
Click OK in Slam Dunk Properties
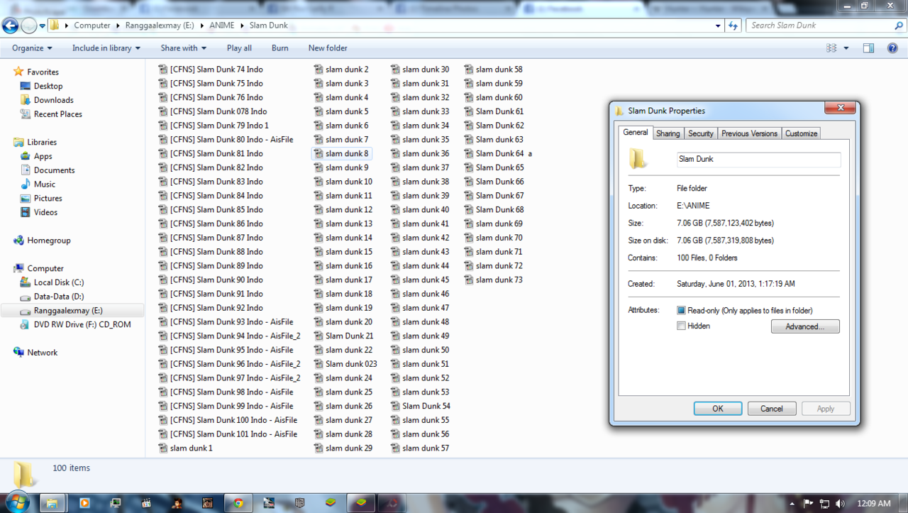click(718, 409)
